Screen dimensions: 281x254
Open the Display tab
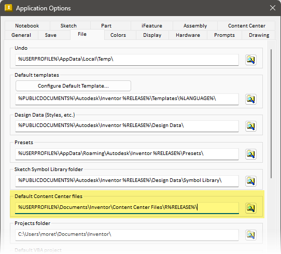[152, 35]
